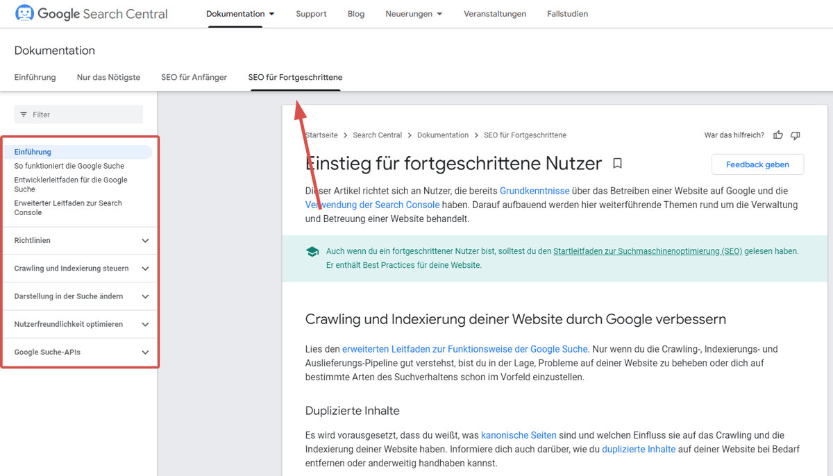Image resolution: width=833 pixels, height=476 pixels.
Task: Switch to SEO für Anfänger tab
Action: point(194,77)
